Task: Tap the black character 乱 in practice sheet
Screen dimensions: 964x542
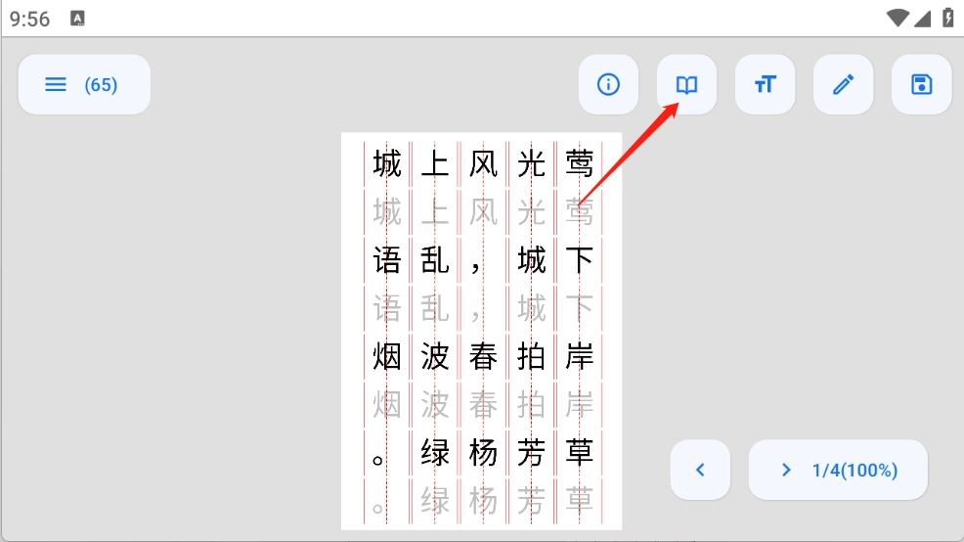Action: point(434,260)
